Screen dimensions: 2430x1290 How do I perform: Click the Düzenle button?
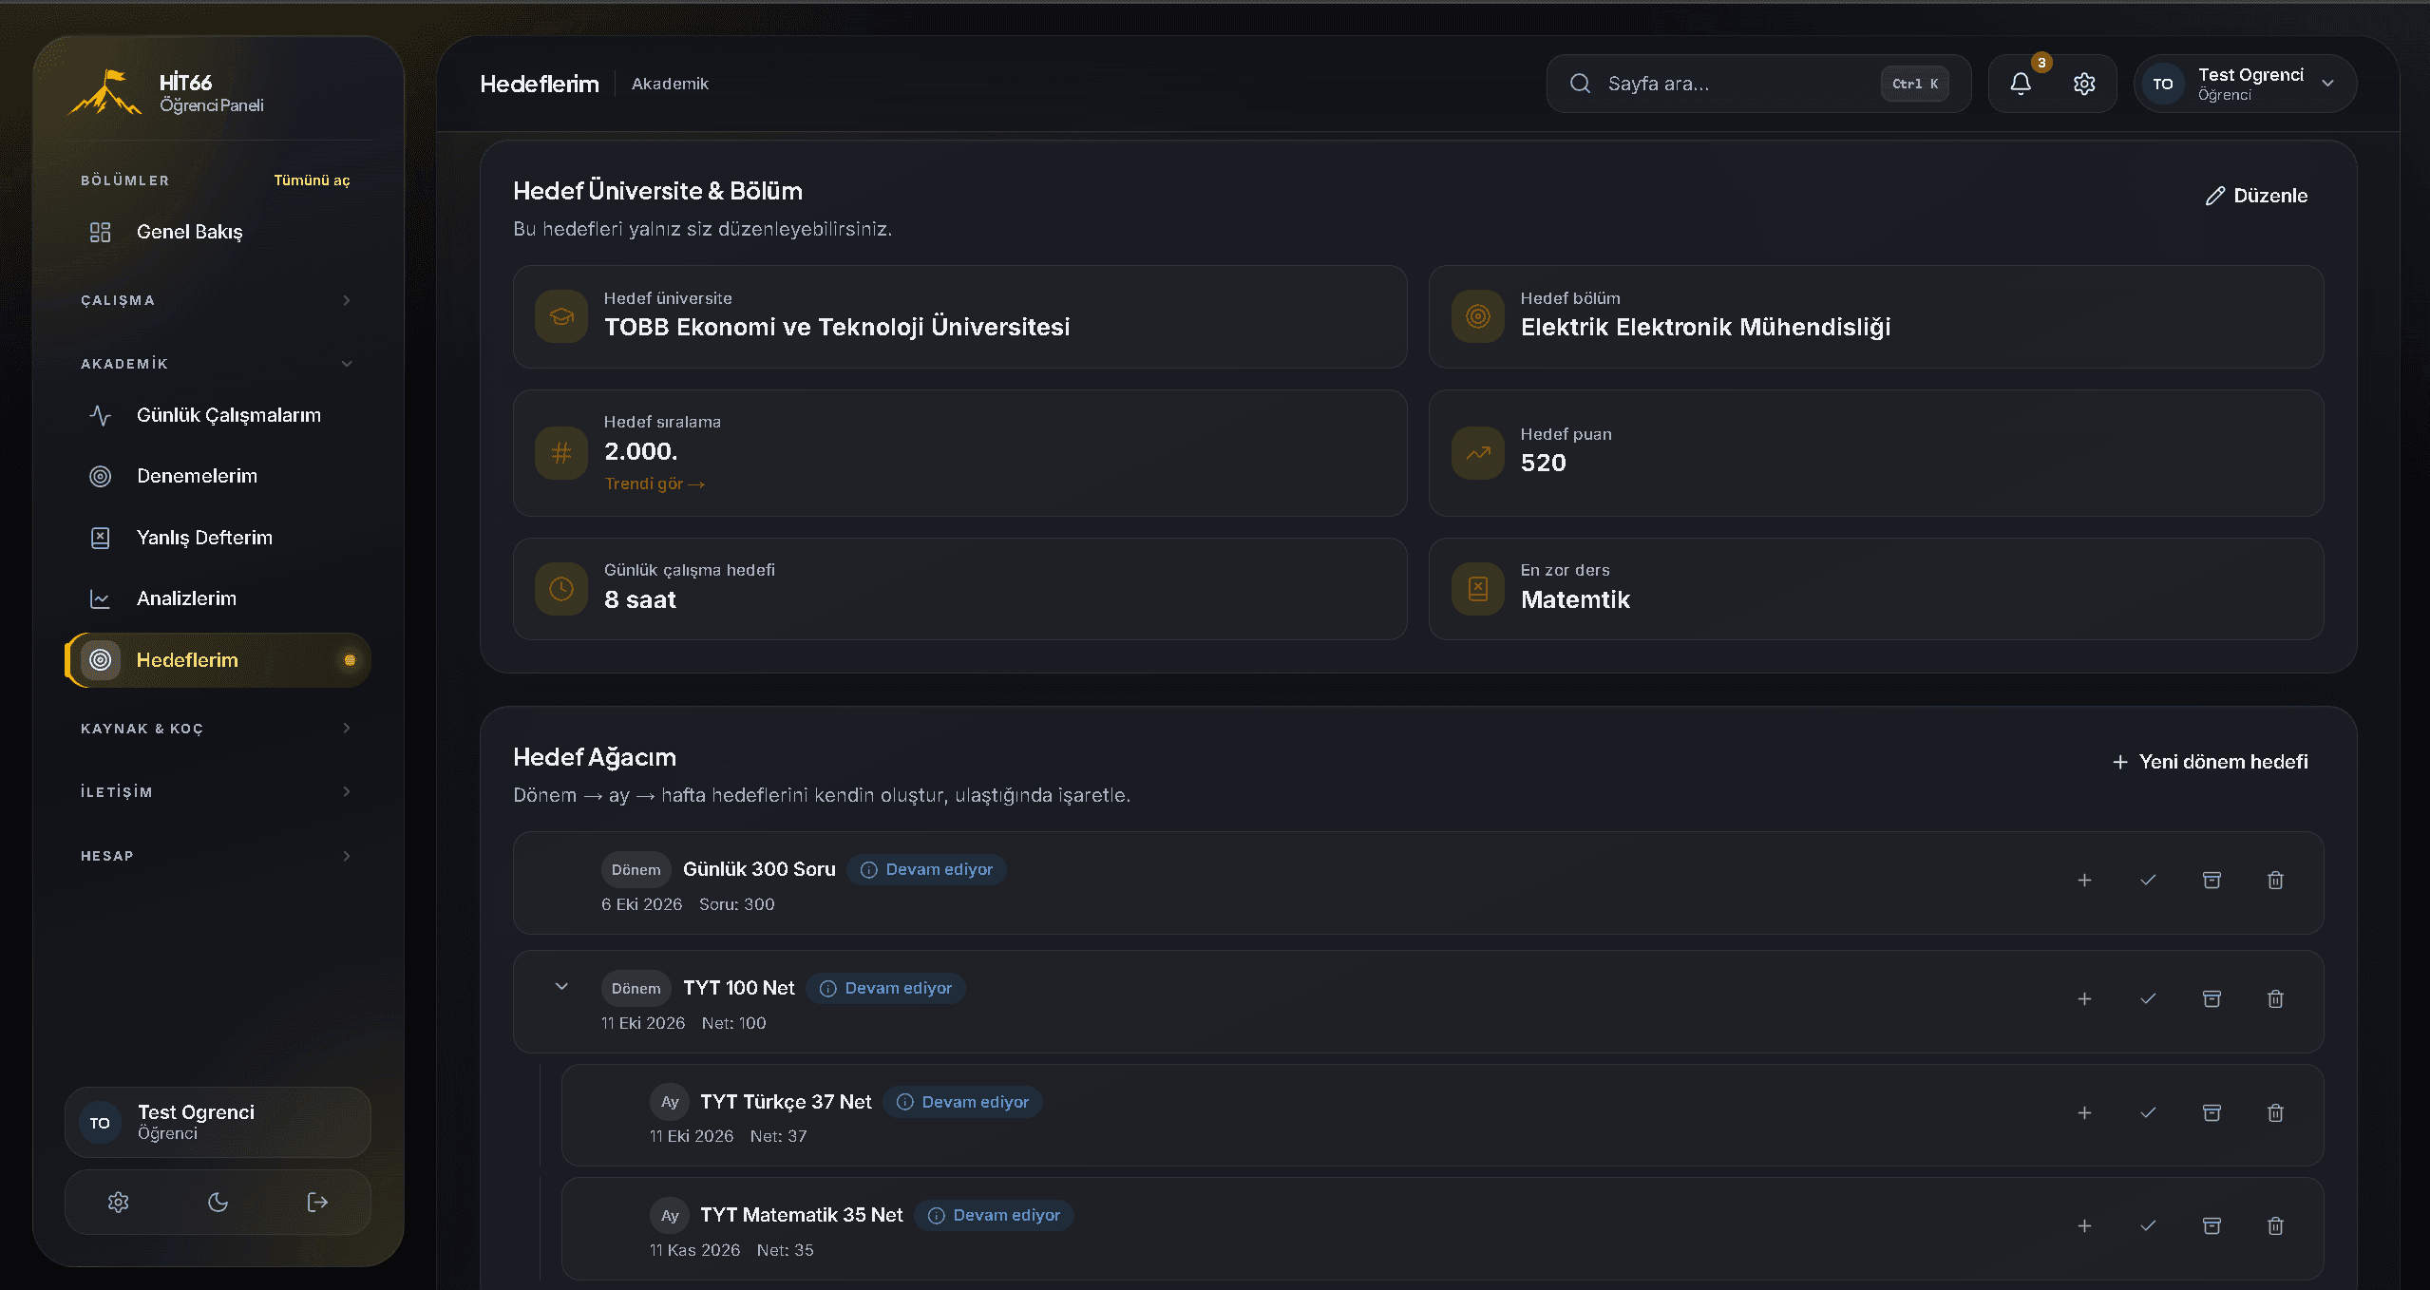(x=2257, y=196)
